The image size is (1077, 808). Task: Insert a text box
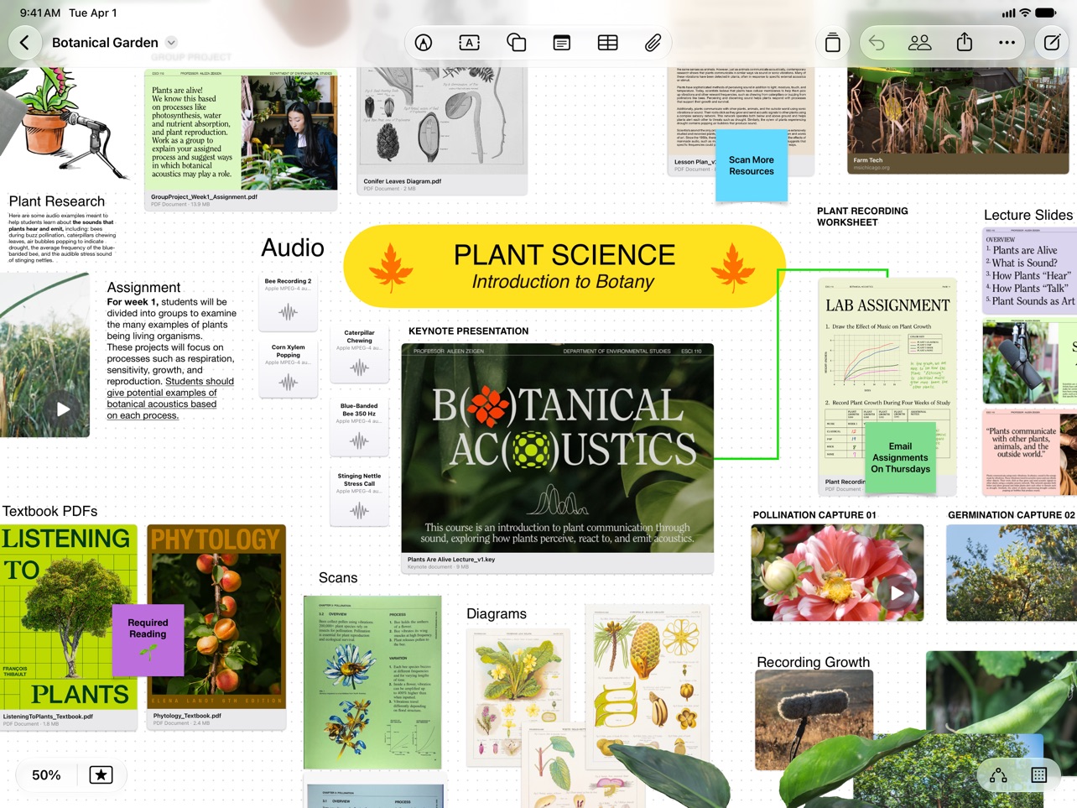click(470, 43)
